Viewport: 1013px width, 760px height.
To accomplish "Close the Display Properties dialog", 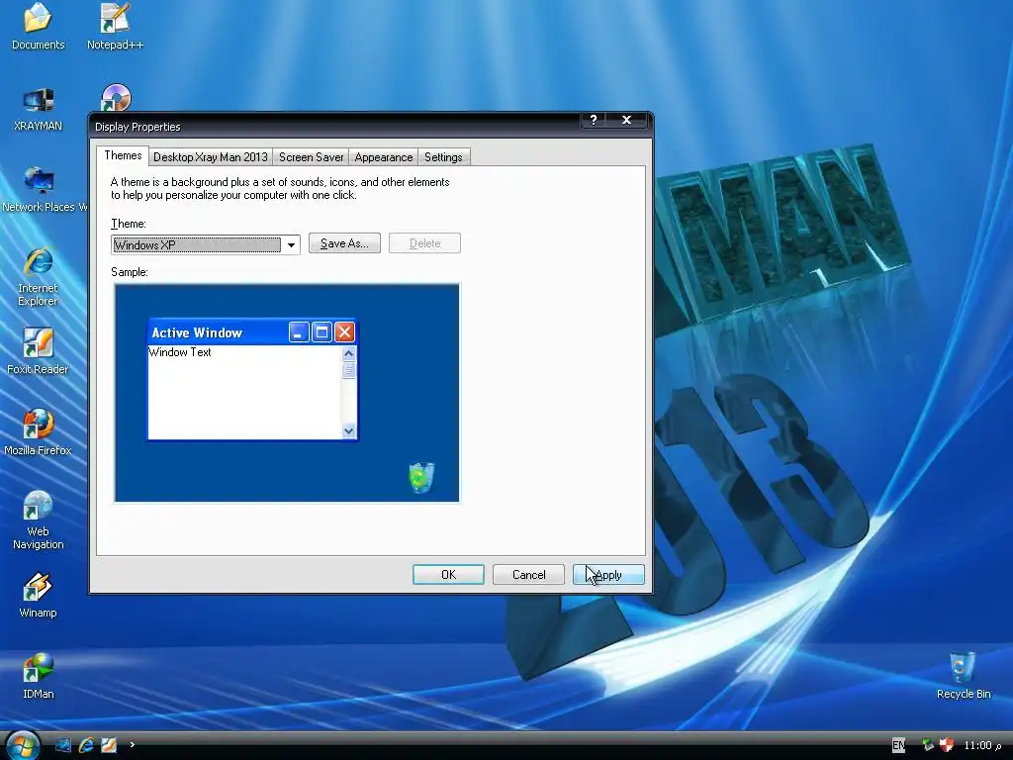I will click(626, 120).
